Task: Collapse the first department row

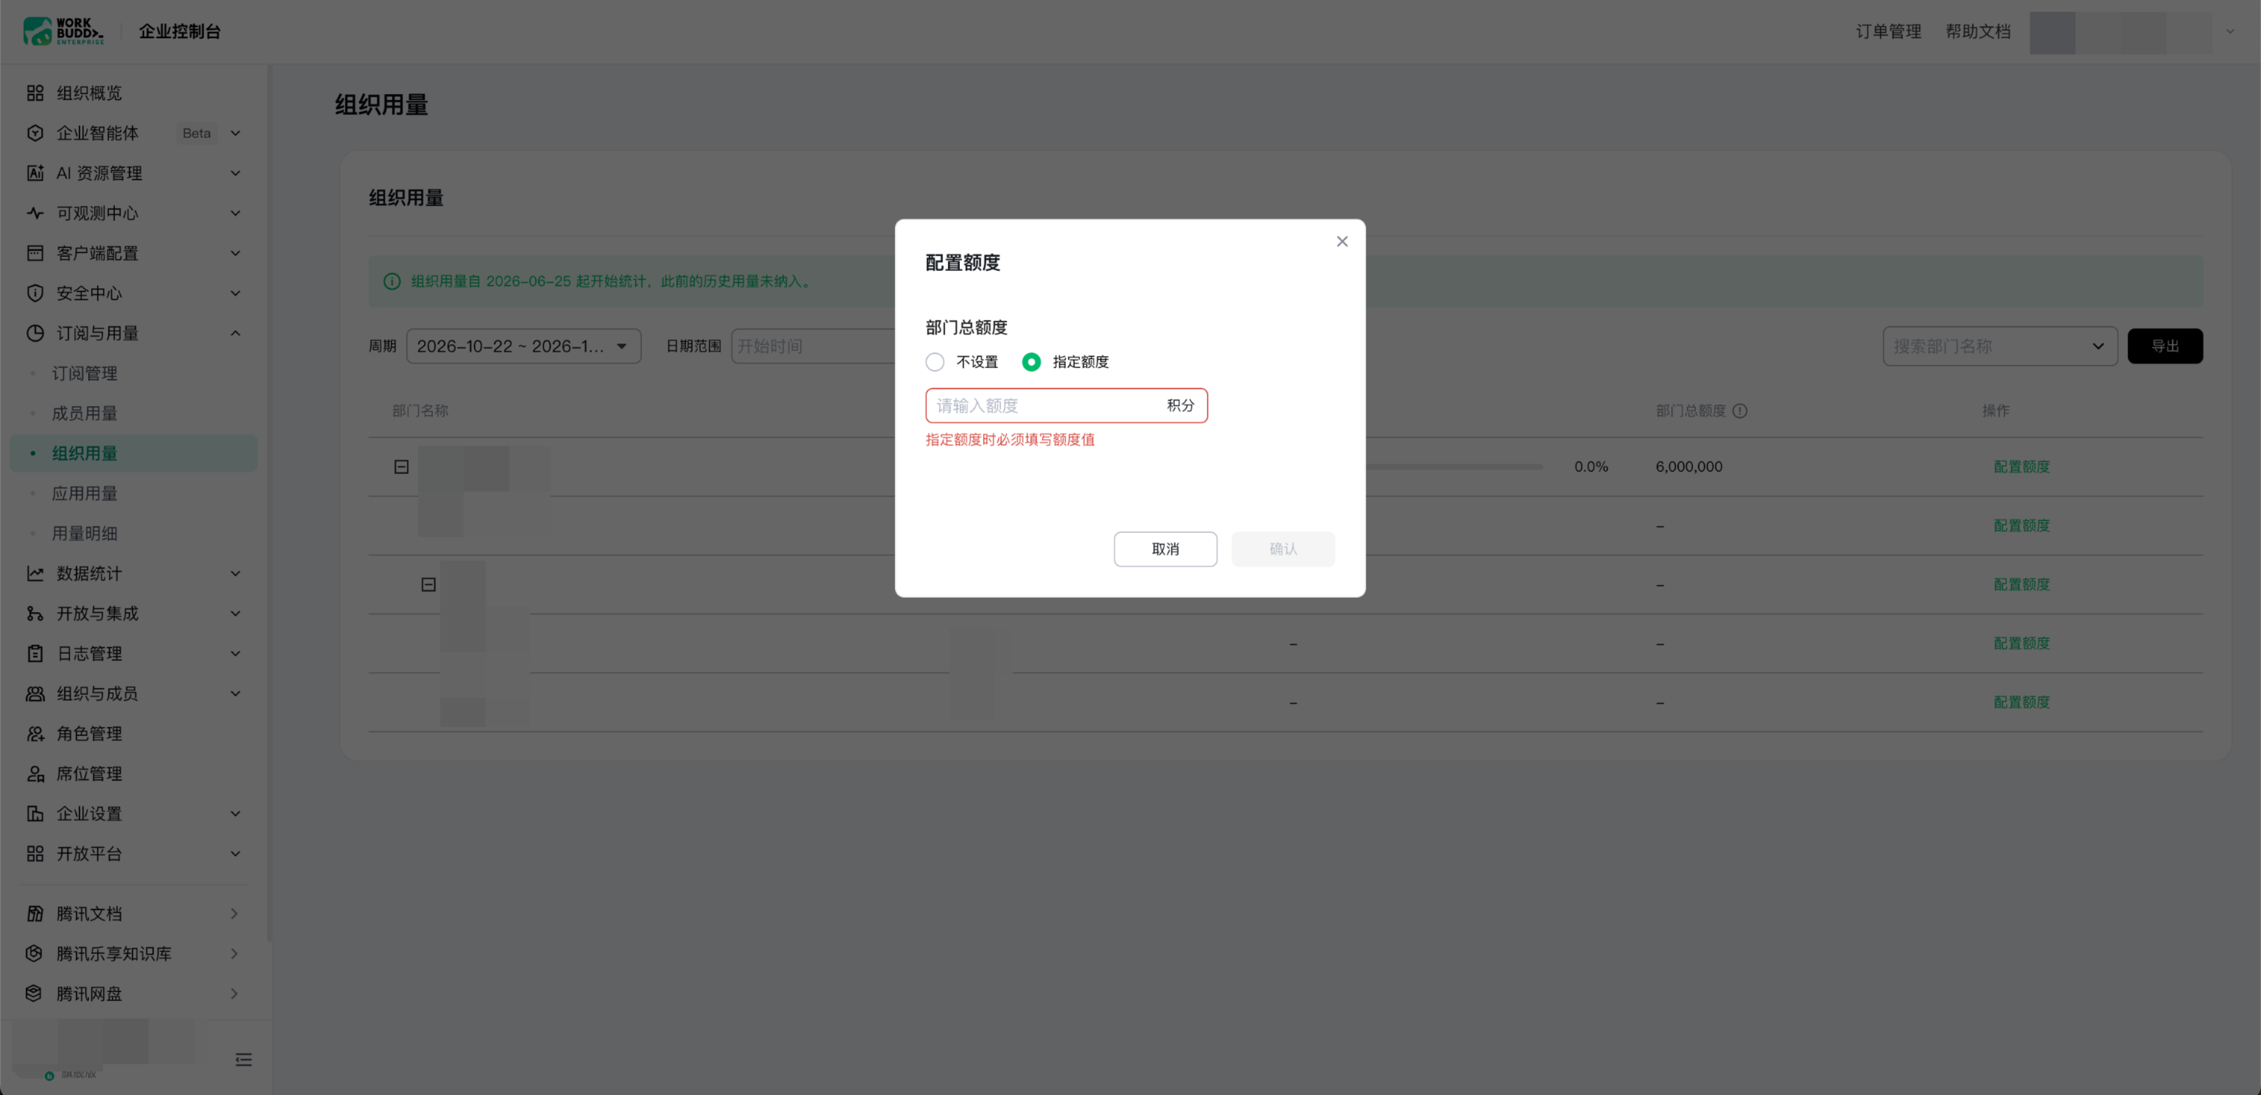Action: [x=401, y=467]
